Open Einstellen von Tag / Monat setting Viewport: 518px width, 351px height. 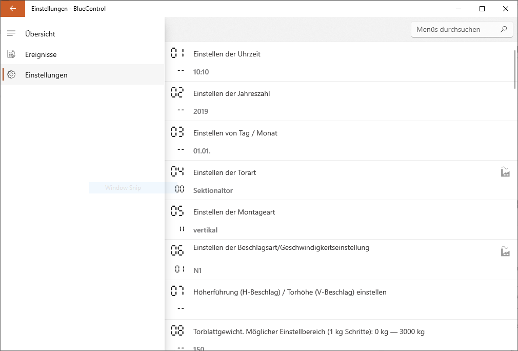coord(340,141)
